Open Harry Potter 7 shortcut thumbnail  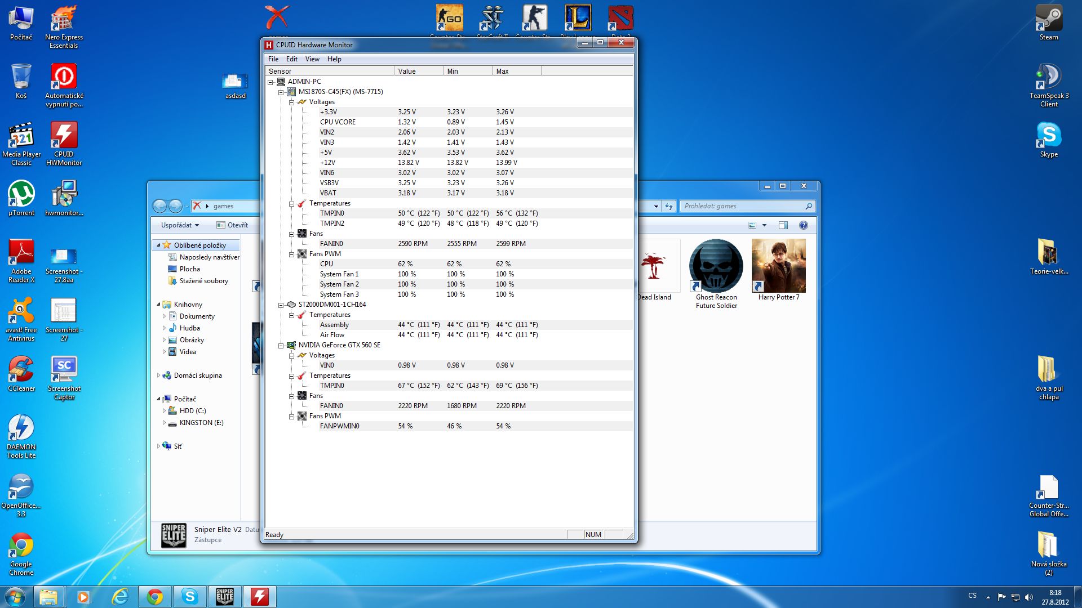779,271
